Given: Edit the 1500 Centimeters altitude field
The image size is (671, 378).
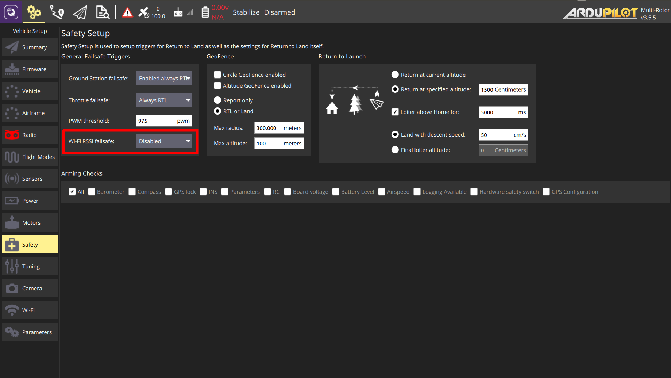Looking at the screenshot, I should pyautogui.click(x=503, y=89).
